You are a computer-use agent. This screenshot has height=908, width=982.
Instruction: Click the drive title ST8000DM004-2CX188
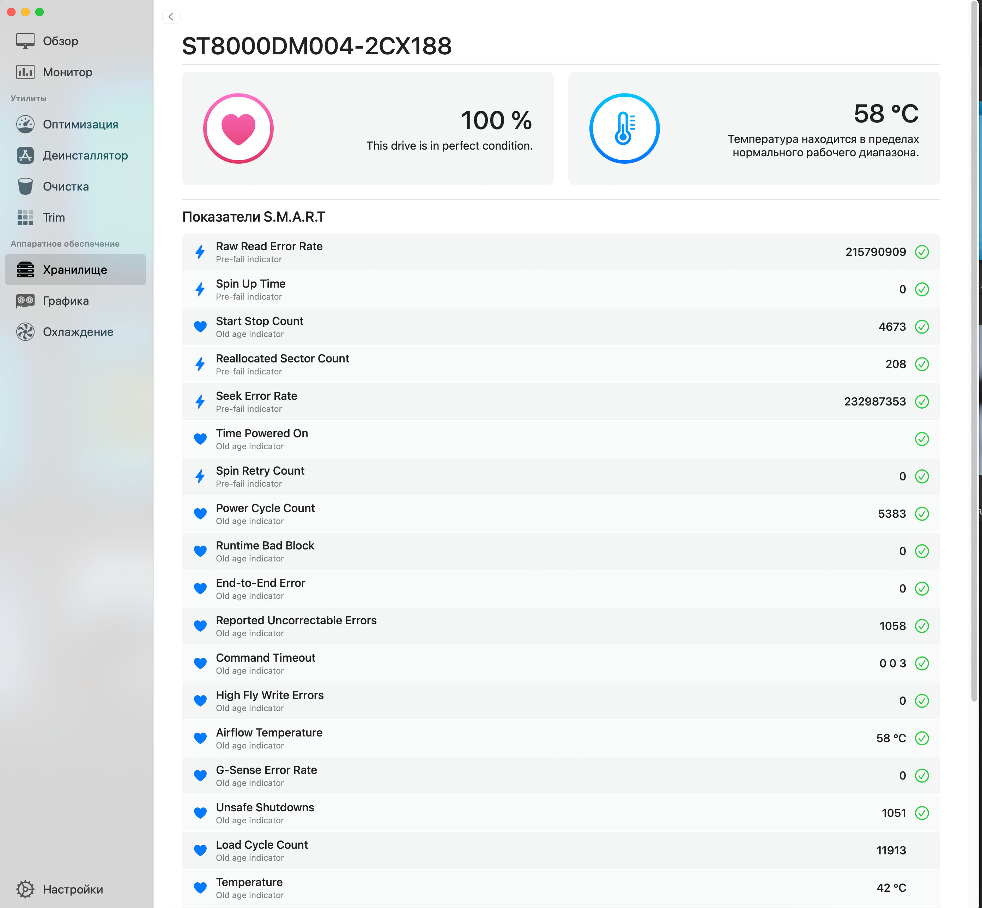coord(317,46)
